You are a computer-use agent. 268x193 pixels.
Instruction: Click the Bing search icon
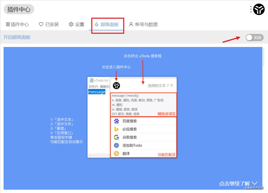pyautogui.click(x=116, y=129)
